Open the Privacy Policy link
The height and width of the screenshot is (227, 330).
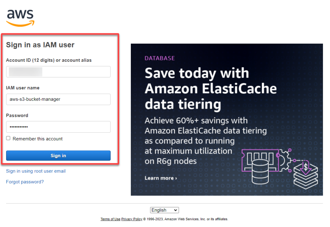132,219
